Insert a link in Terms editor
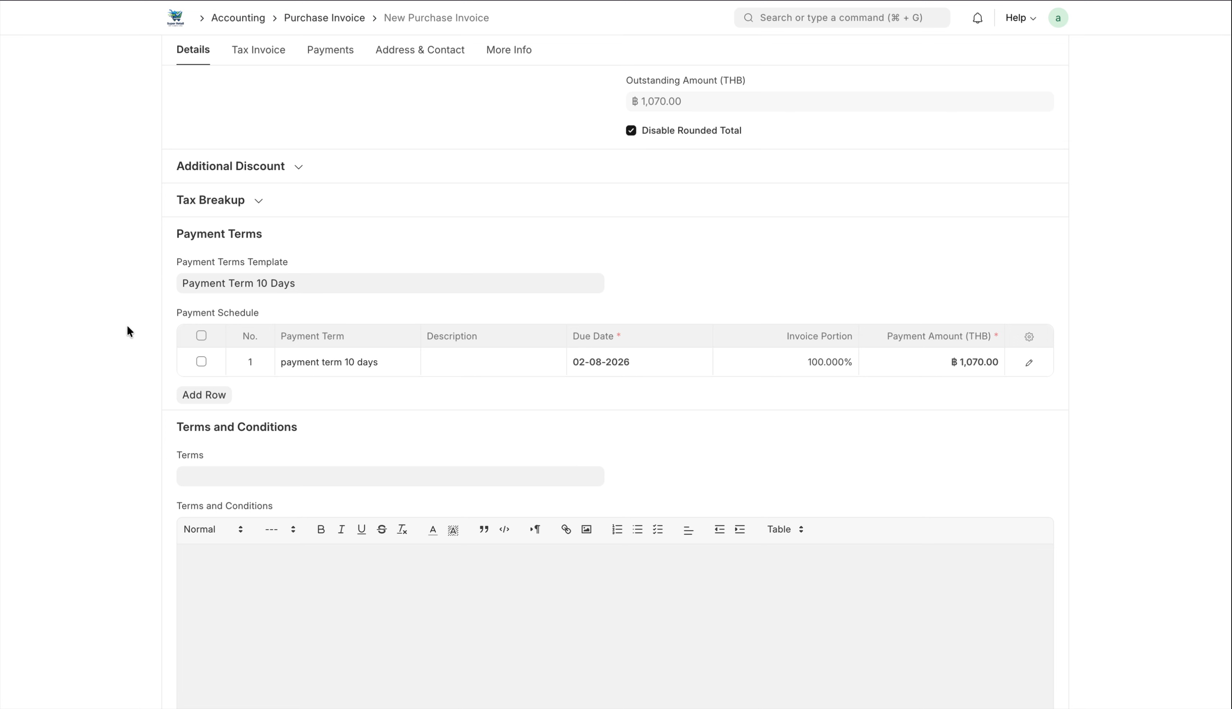This screenshot has width=1232, height=709. click(566, 529)
